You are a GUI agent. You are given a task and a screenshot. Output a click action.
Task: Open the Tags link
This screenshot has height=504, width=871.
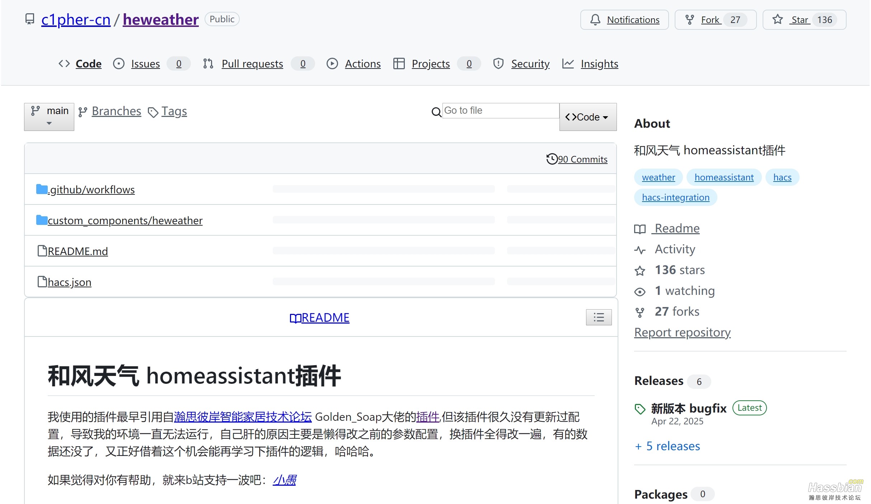point(174,111)
